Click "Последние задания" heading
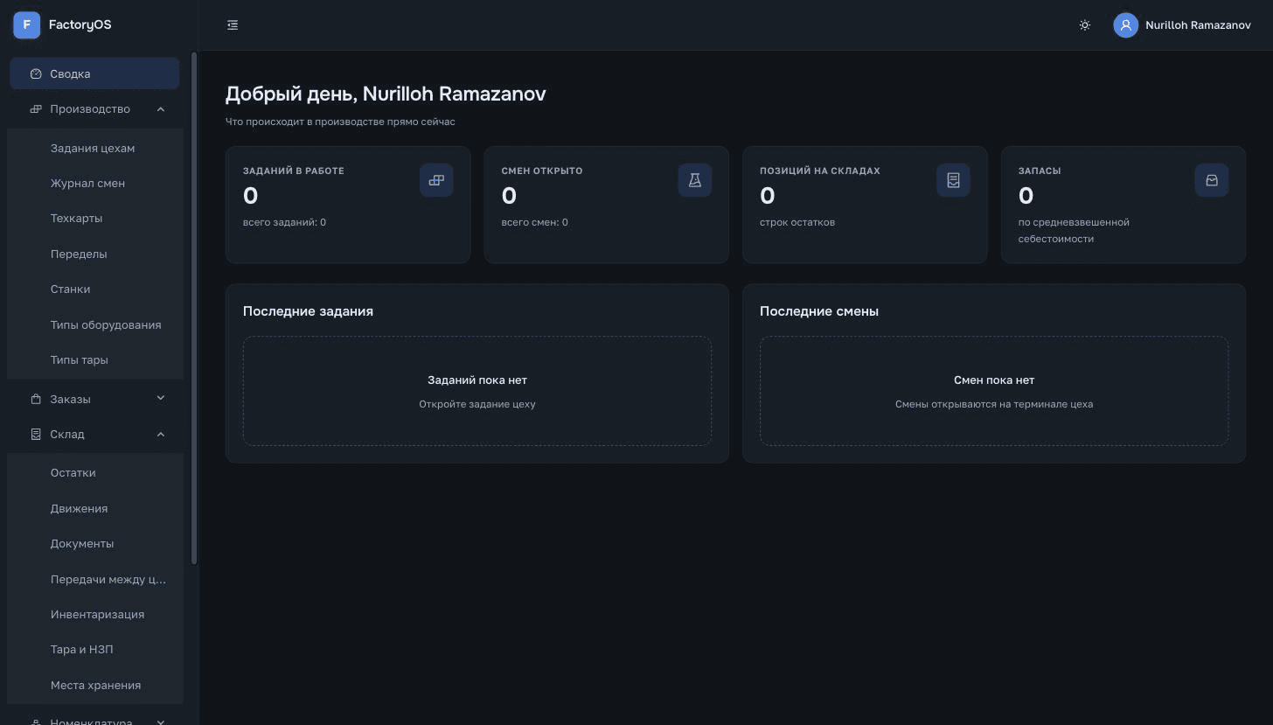Viewport: 1273px width, 725px height. [x=308, y=310]
